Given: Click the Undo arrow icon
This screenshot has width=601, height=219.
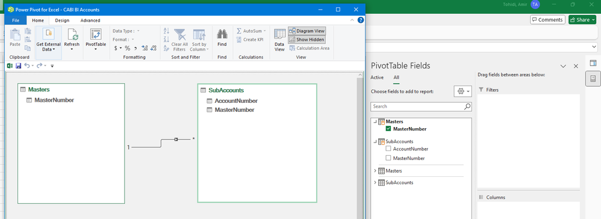Looking at the screenshot, I should click(27, 66).
